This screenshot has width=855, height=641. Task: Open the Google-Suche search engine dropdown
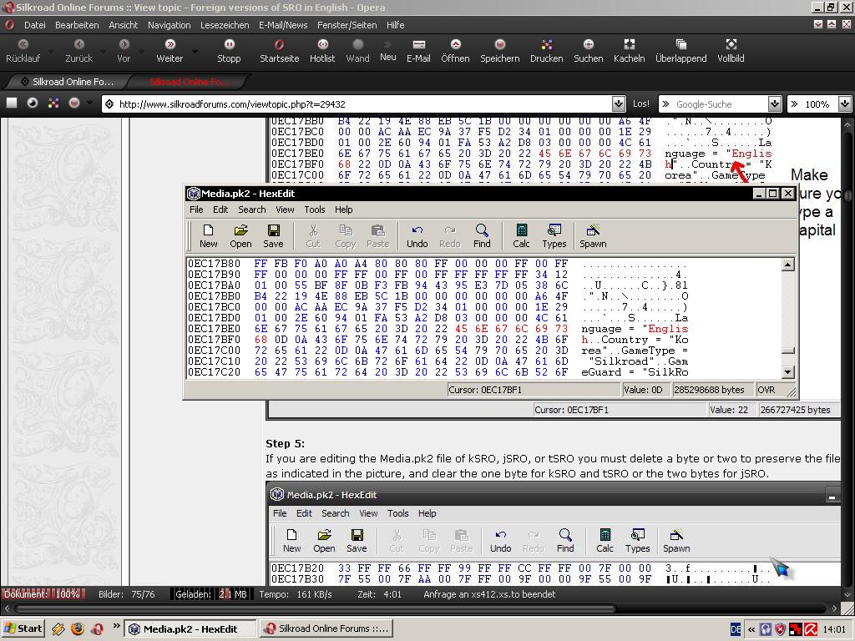(x=774, y=104)
